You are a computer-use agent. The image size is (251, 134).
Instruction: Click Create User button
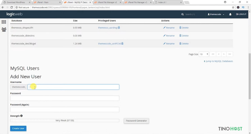pyautogui.click(x=18, y=128)
